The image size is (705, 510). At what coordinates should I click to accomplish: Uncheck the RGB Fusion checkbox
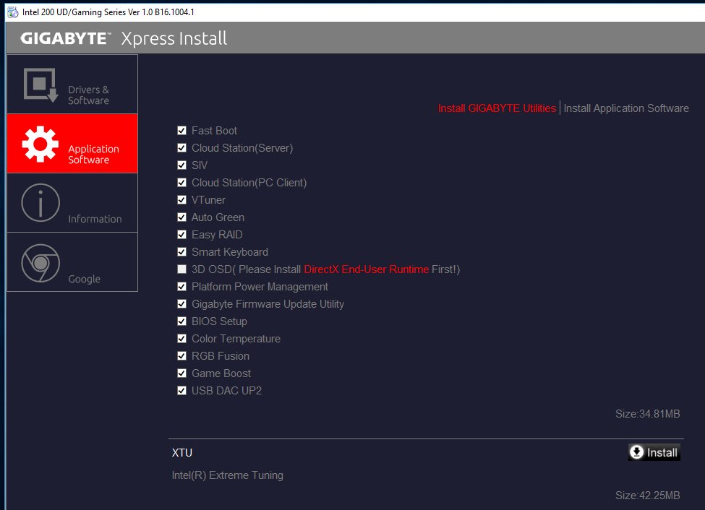tap(181, 356)
